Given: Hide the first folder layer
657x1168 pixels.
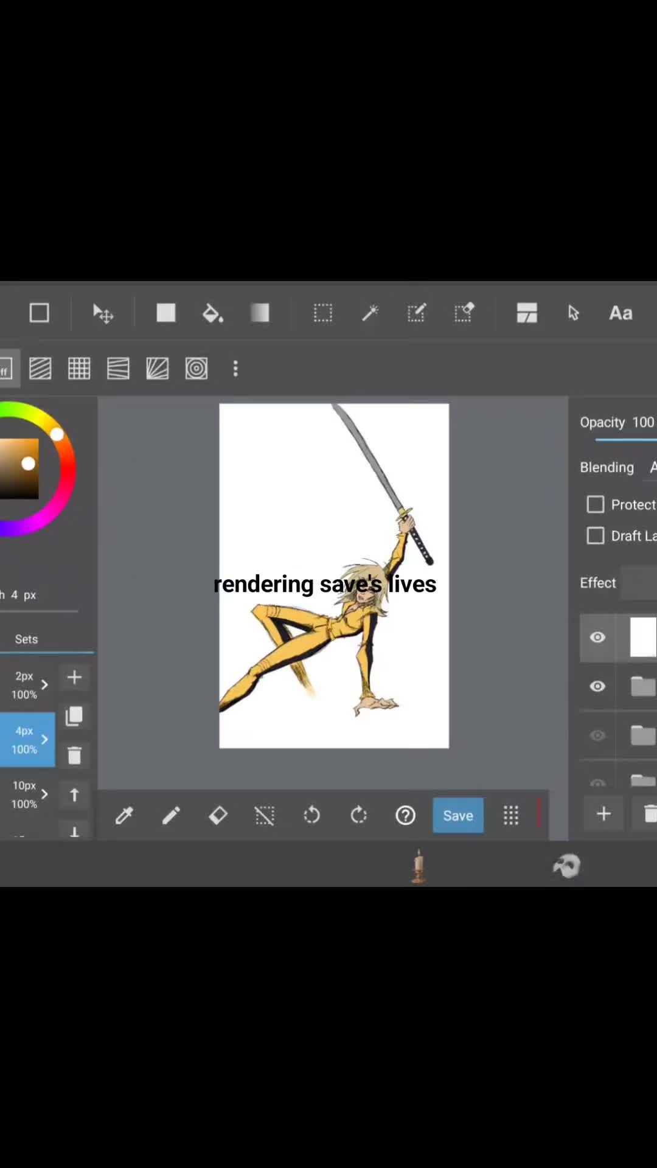Looking at the screenshot, I should tap(597, 686).
